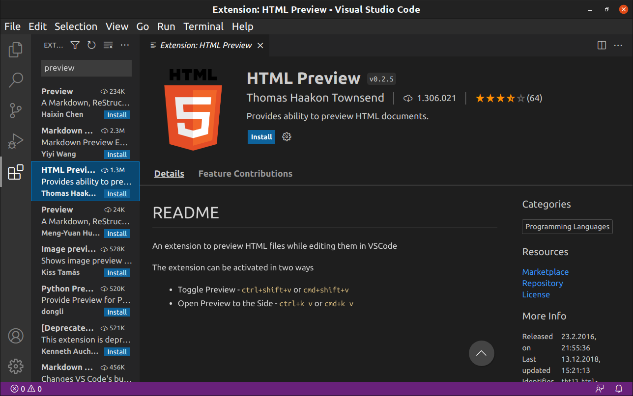Open the Marketplace resource link
The height and width of the screenshot is (396, 633).
tap(545, 272)
